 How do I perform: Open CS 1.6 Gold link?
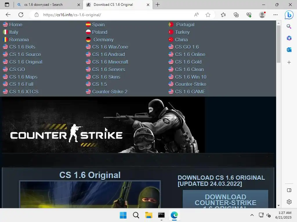(188, 62)
